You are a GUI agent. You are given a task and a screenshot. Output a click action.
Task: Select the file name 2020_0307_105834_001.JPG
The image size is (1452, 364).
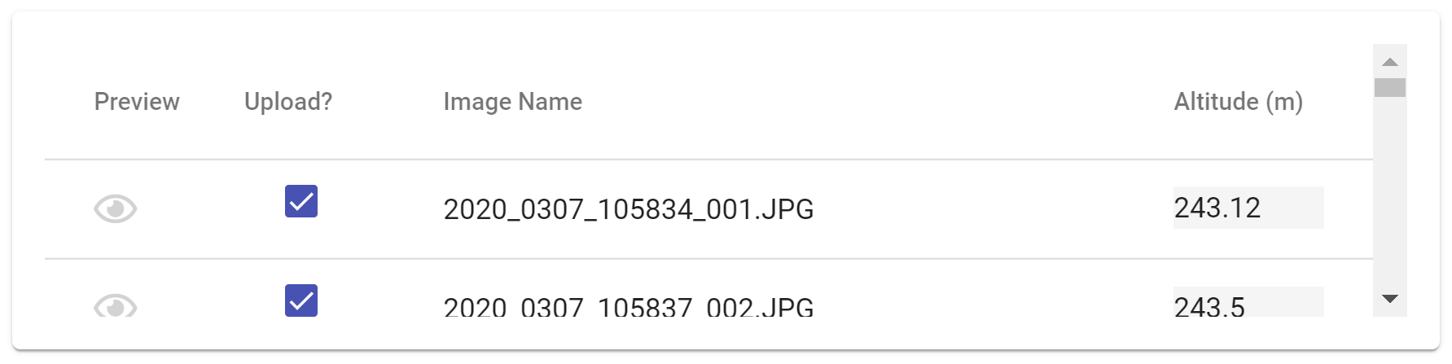pyautogui.click(x=629, y=209)
